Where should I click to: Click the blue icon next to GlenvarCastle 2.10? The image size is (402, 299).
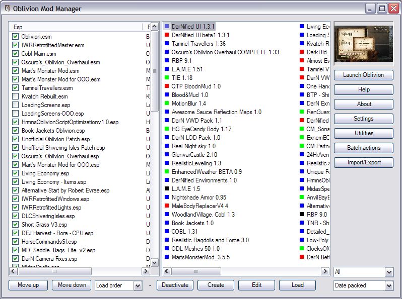[167, 154]
